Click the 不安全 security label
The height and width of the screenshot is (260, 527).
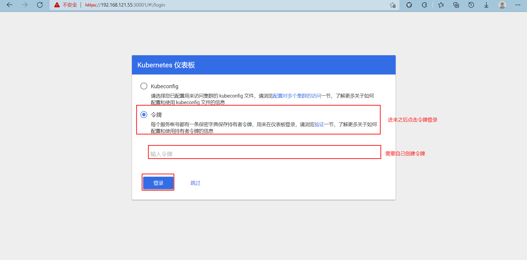click(x=70, y=5)
